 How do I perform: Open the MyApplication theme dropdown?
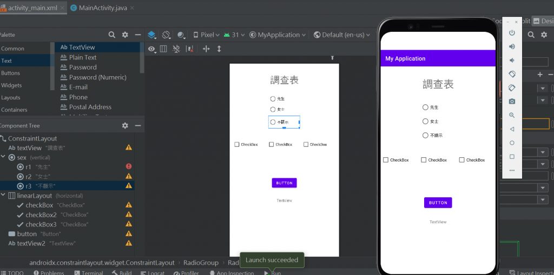(x=278, y=35)
